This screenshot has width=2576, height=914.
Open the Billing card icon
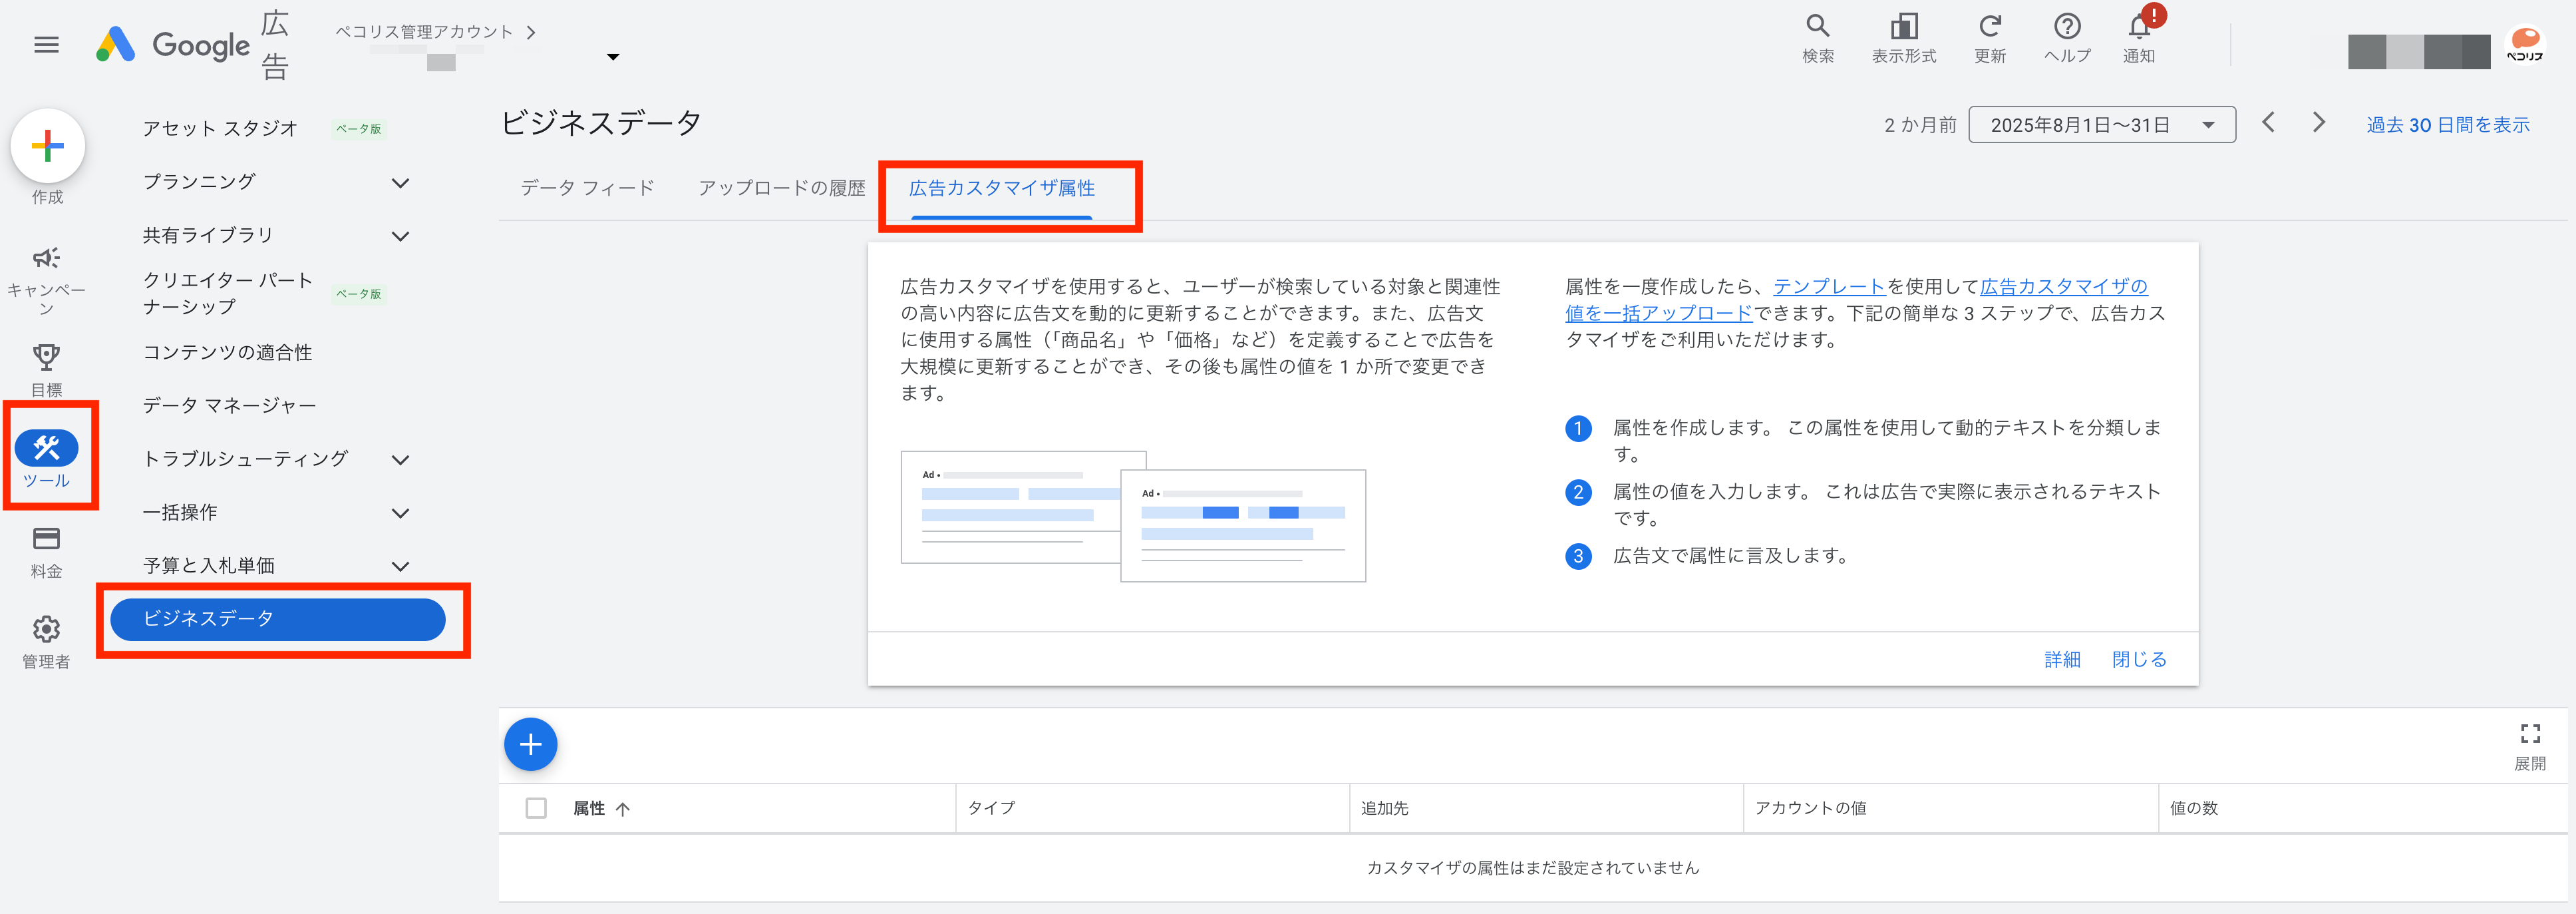pos(46,540)
